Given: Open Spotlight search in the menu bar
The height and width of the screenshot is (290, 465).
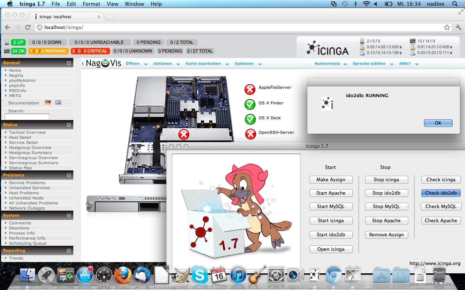Looking at the screenshot, I should click(x=455, y=4).
